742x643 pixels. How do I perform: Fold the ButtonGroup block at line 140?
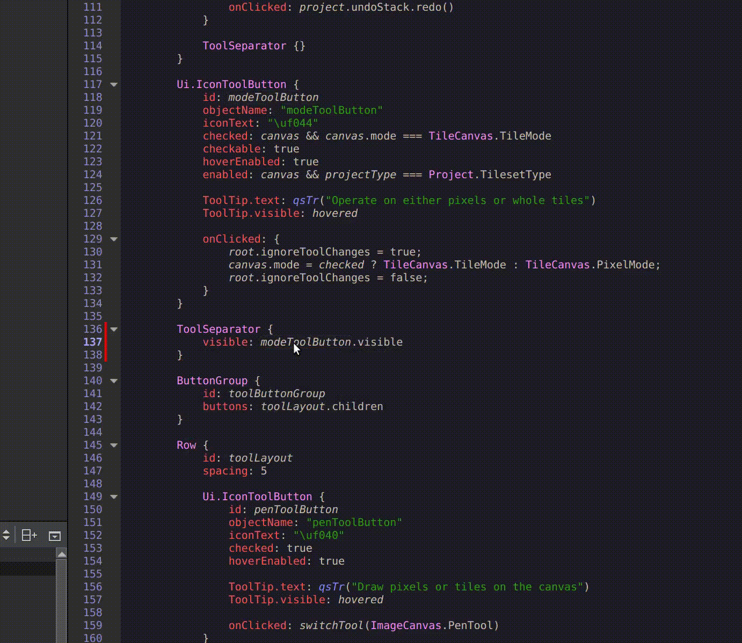pos(114,381)
